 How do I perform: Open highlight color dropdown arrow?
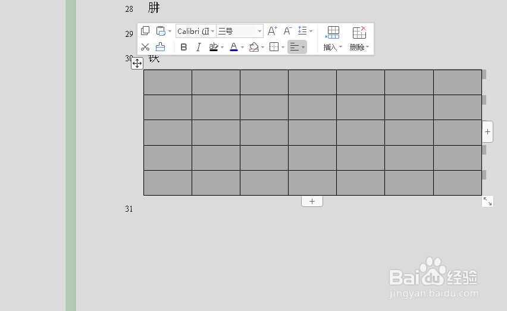(x=222, y=48)
